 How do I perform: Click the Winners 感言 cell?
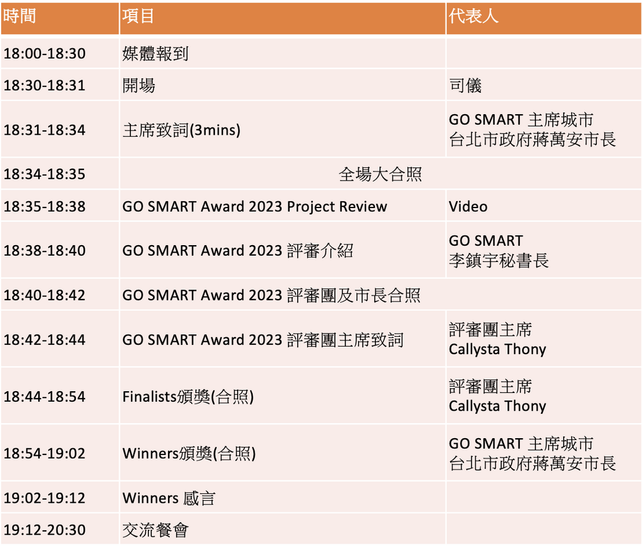(x=169, y=498)
